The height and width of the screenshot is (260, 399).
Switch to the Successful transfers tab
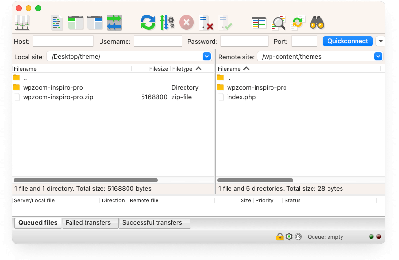coord(152,223)
